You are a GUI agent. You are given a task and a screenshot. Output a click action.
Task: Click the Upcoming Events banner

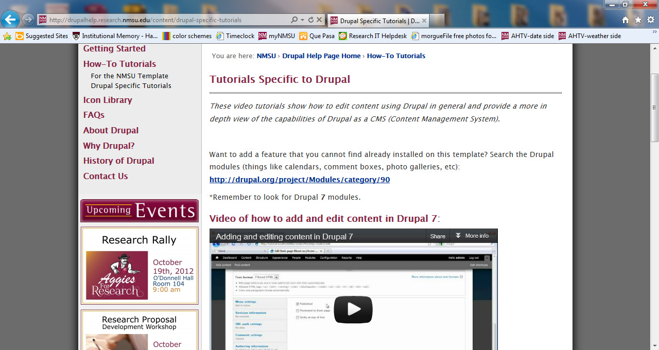[140, 211]
